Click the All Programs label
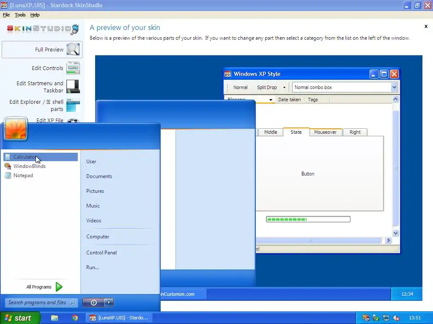433x324 pixels. point(38,287)
